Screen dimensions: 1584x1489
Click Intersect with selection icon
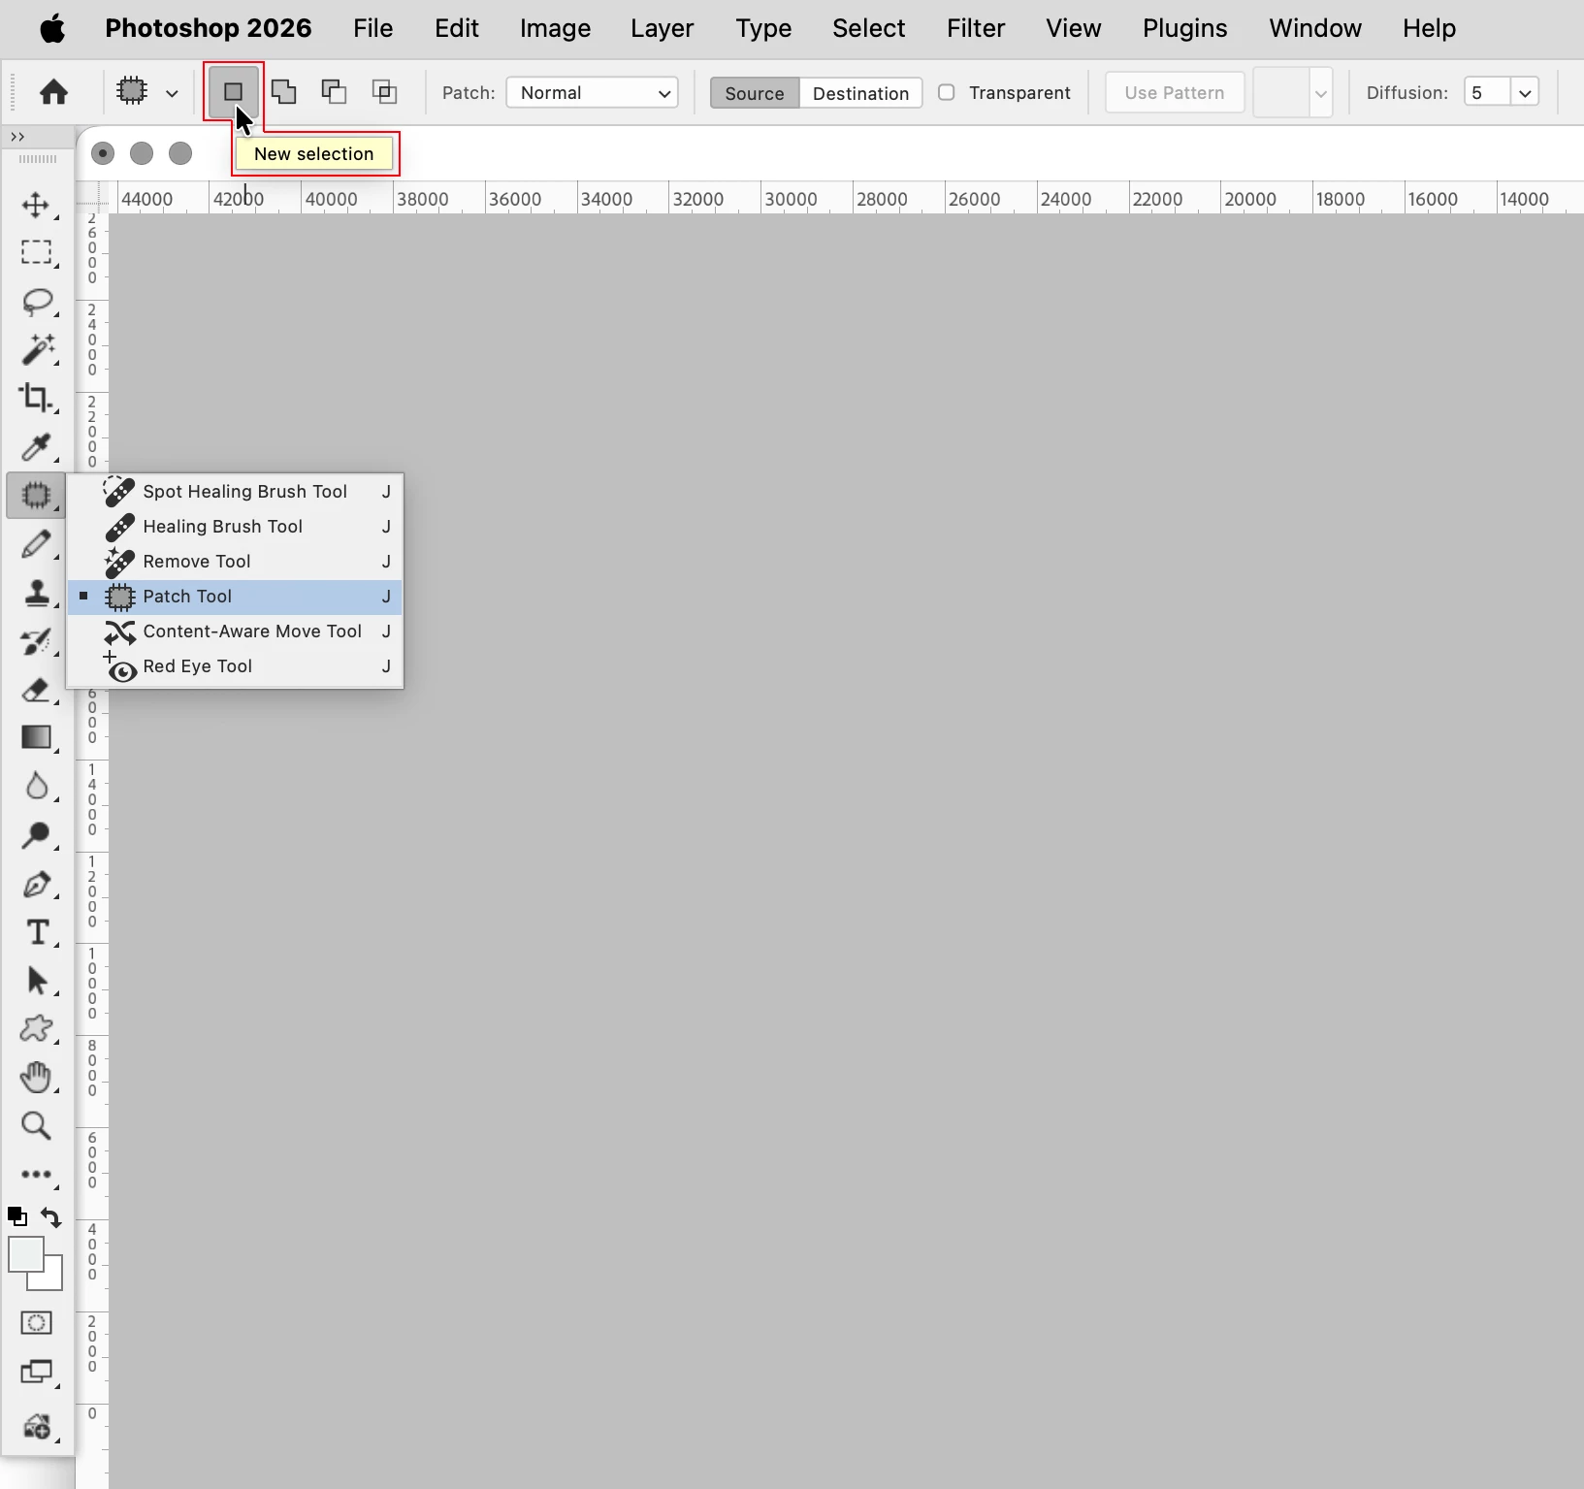tap(384, 92)
